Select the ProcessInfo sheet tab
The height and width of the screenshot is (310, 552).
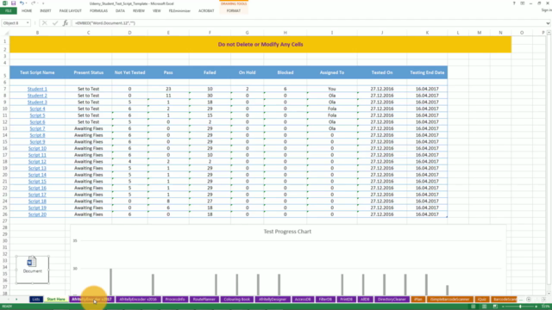(175, 299)
